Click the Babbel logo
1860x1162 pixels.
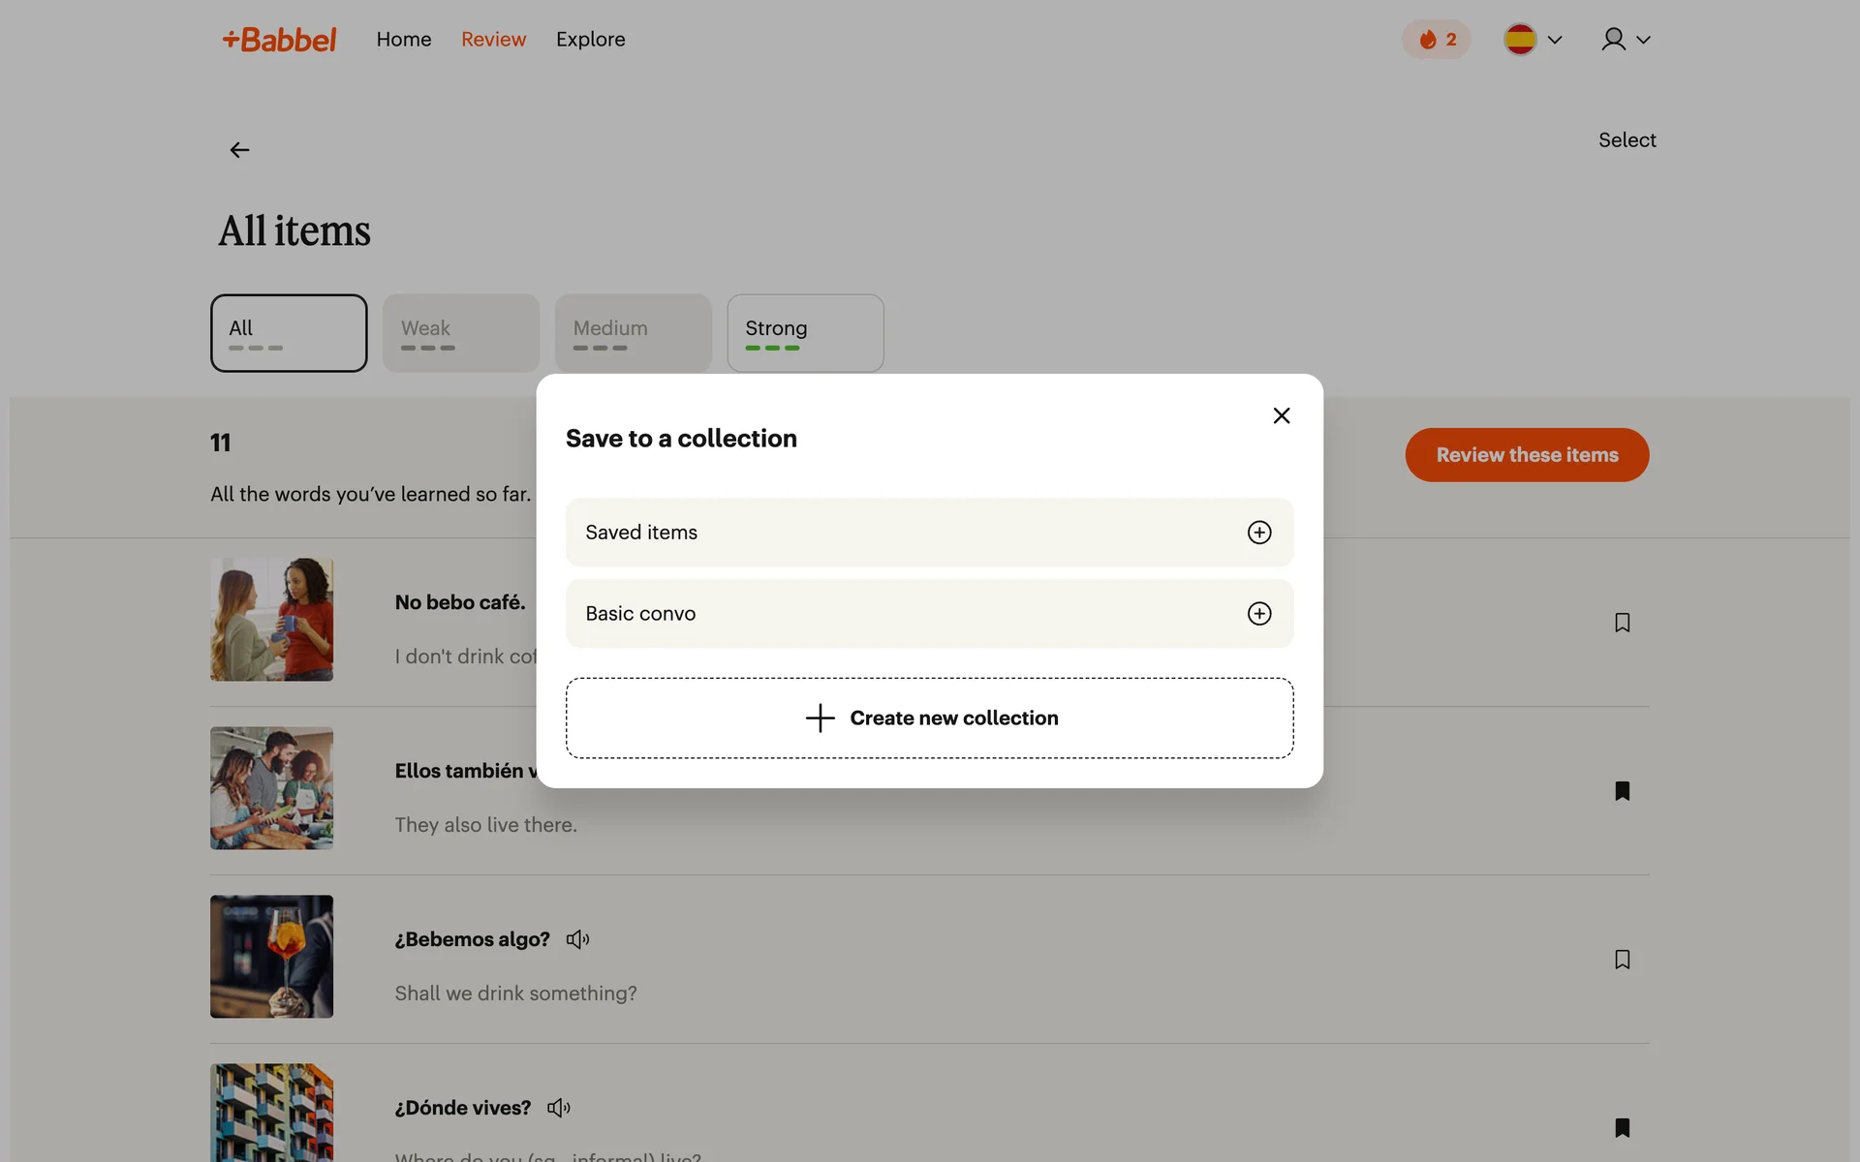pyautogui.click(x=279, y=40)
